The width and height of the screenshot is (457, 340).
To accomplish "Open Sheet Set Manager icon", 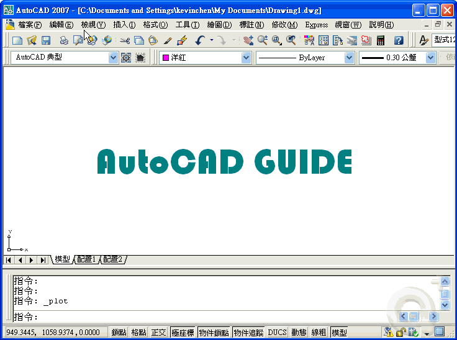I will (x=352, y=40).
